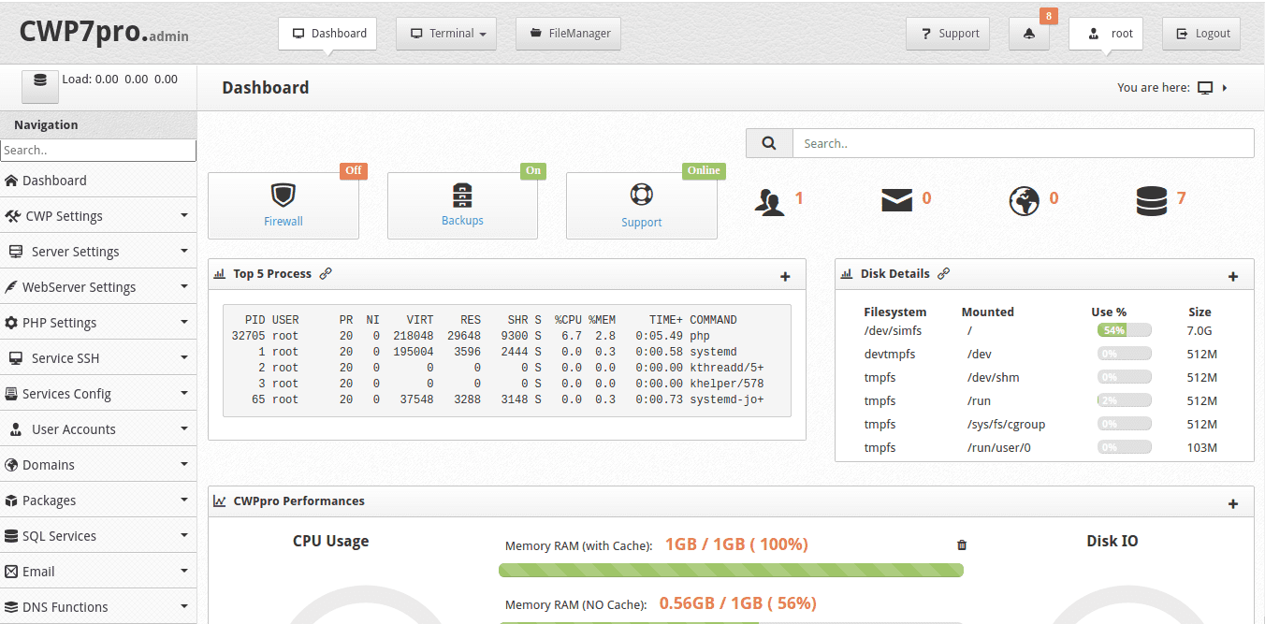This screenshot has height=624, width=1265.
Task: Click the /sys/fs/cgroup mount entry
Action: [1006, 425]
